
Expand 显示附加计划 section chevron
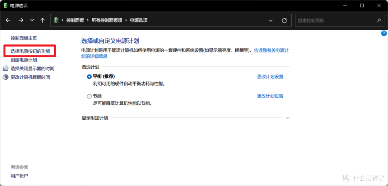(x=287, y=118)
